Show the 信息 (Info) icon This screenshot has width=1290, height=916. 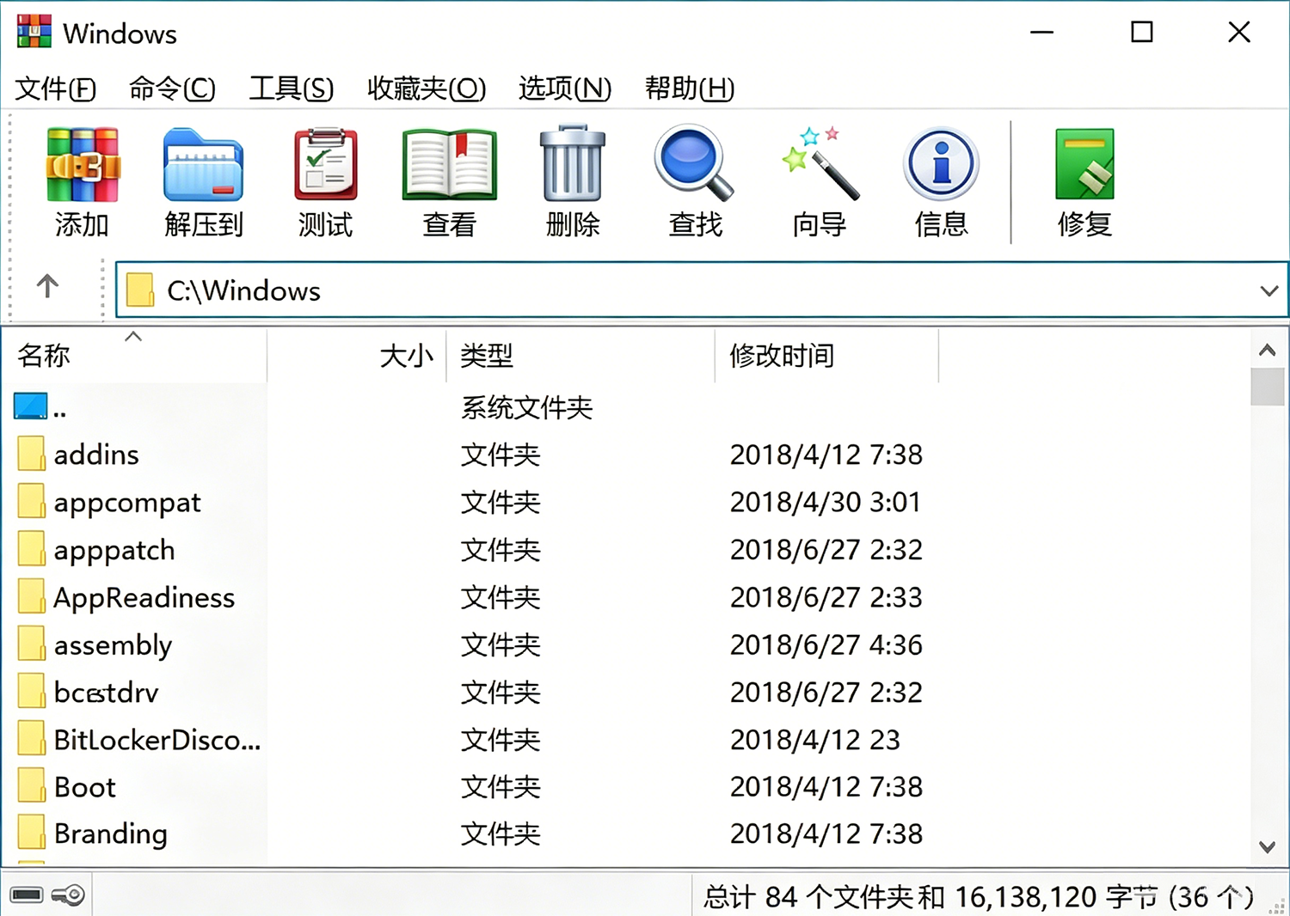click(x=942, y=164)
